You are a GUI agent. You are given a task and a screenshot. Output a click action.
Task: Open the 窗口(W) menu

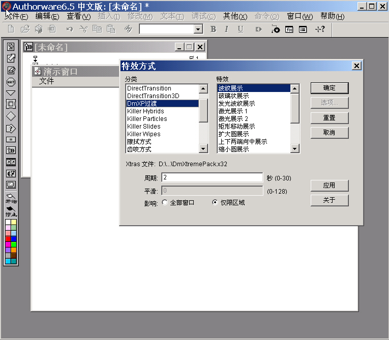click(300, 16)
